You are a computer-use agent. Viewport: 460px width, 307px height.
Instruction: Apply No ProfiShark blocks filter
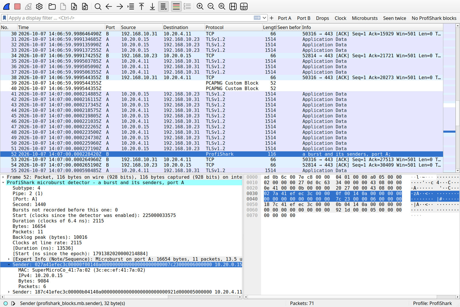(434, 18)
